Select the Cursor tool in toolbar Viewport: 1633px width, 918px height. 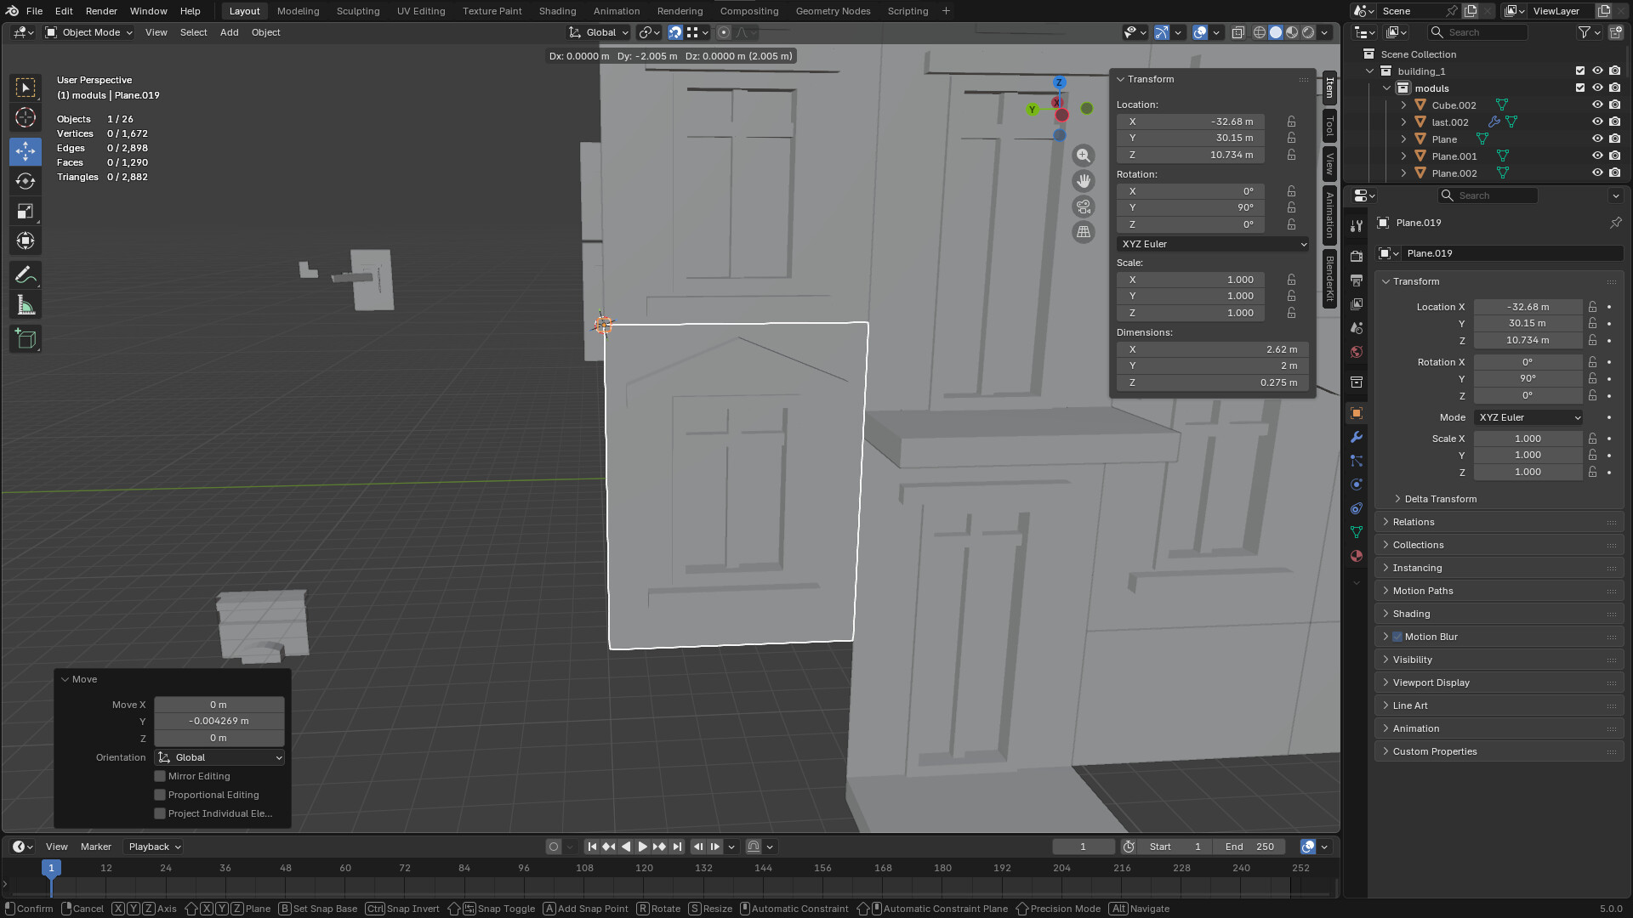click(x=26, y=117)
